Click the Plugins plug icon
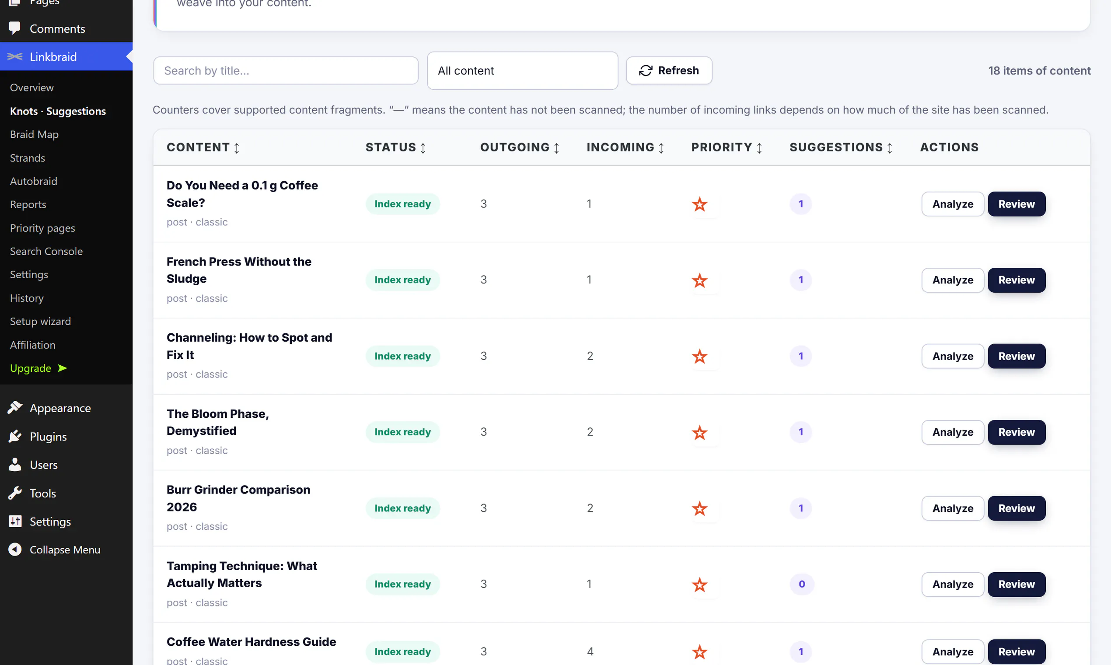The image size is (1111, 665). tap(15, 437)
